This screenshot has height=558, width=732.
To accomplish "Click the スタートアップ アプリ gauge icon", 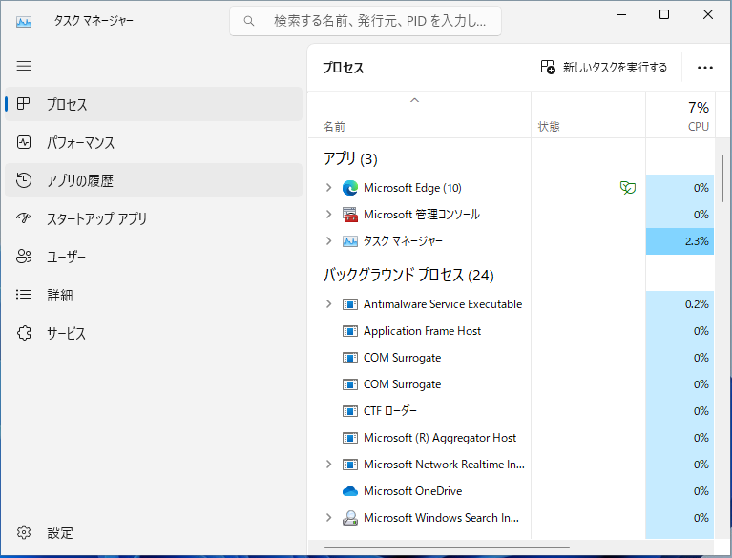I will point(24,217).
